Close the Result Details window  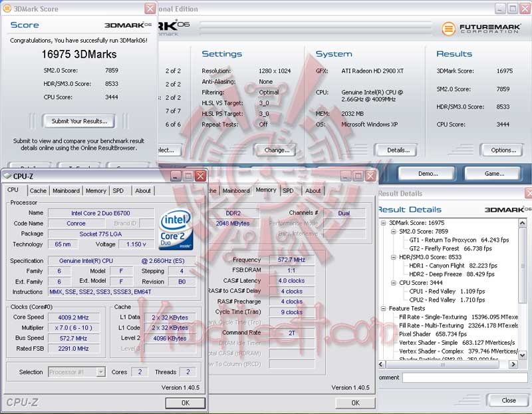click(x=529, y=193)
